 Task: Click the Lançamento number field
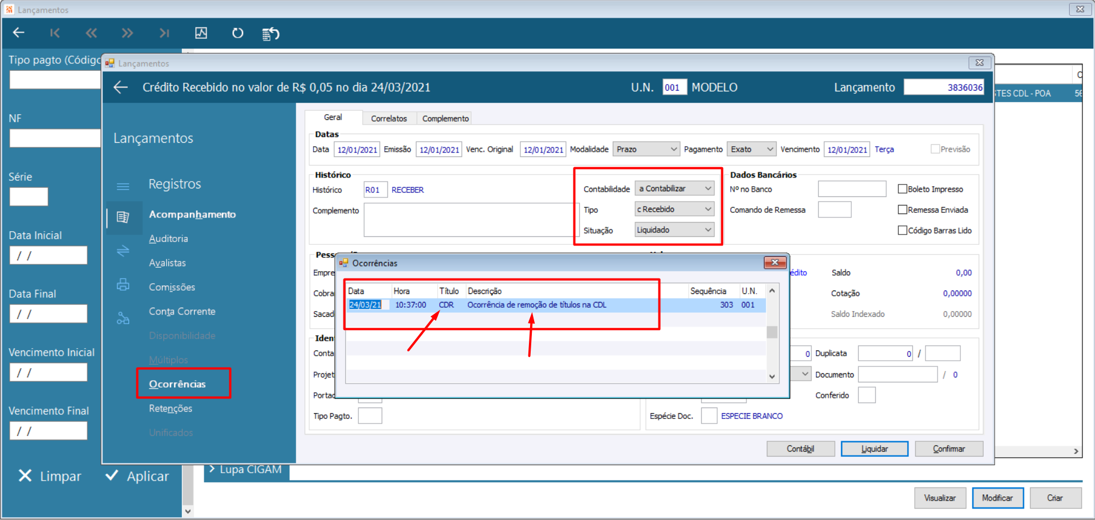pyautogui.click(x=944, y=87)
